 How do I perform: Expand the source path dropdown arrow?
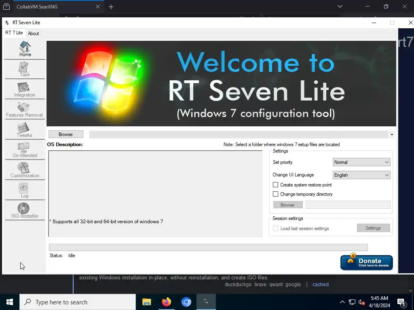point(392,135)
